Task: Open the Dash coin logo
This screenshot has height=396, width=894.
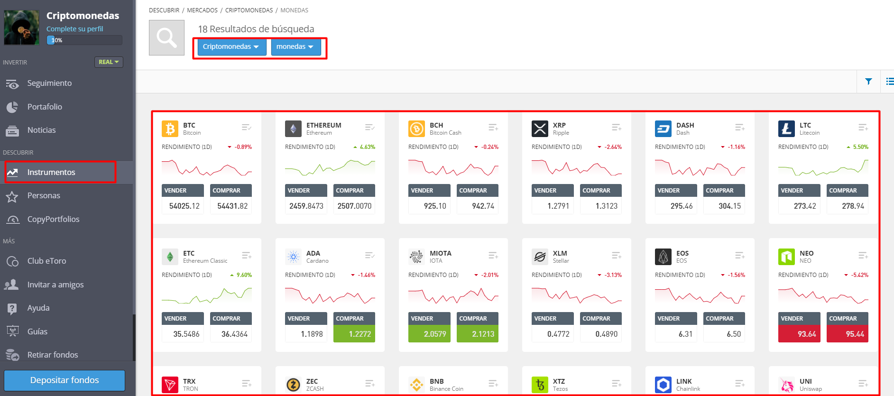Action: (663, 129)
